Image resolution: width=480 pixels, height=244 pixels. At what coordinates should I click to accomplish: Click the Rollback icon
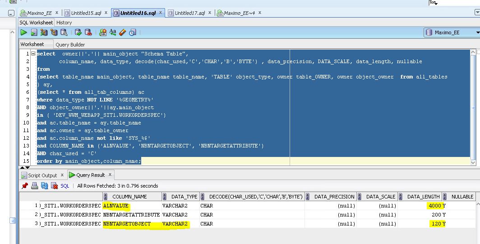coord(88,32)
